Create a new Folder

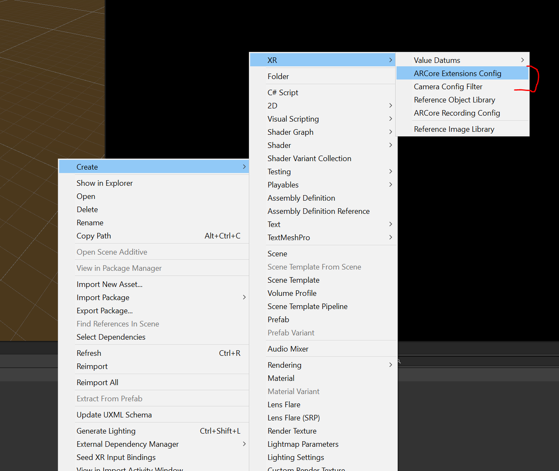click(x=278, y=77)
